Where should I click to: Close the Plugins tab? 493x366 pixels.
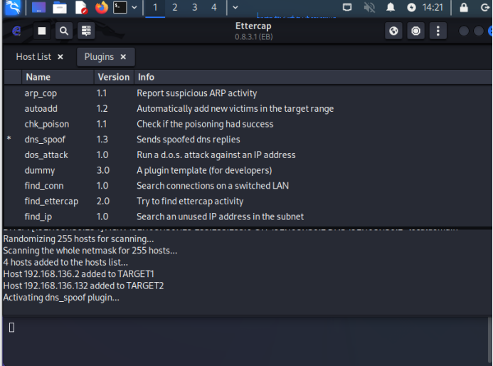tap(123, 57)
